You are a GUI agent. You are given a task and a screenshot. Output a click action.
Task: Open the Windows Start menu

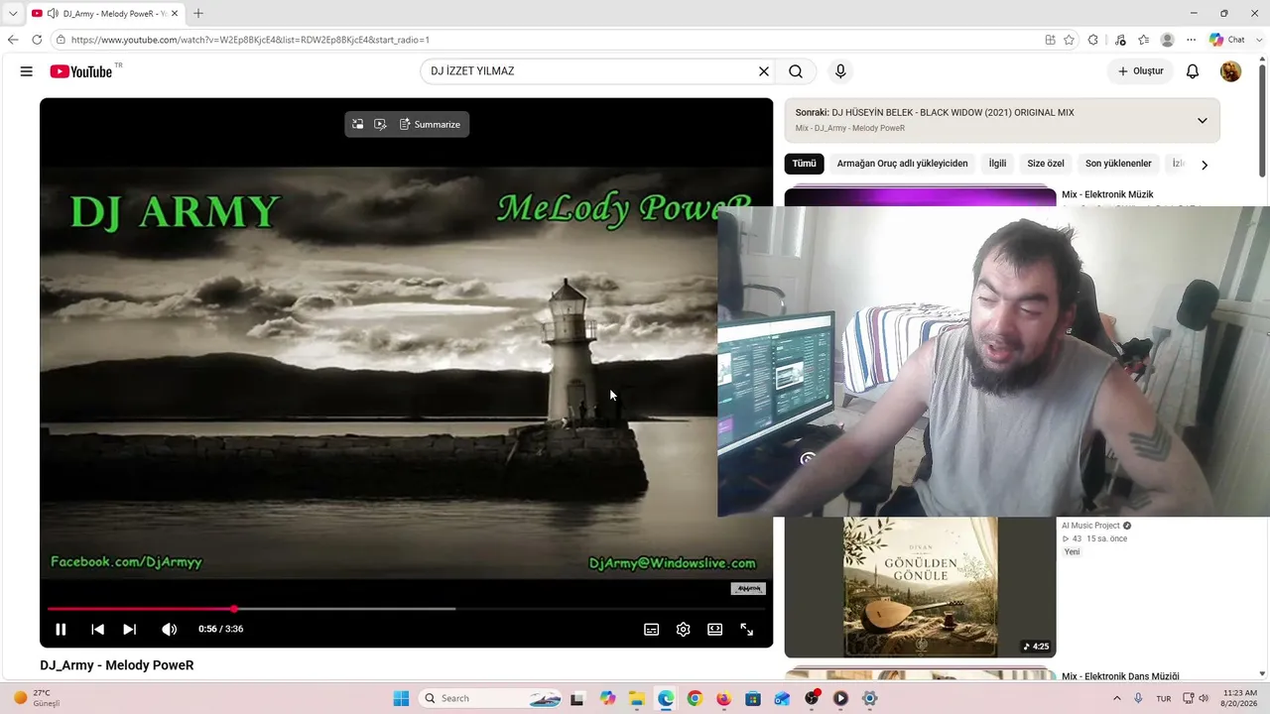401,698
